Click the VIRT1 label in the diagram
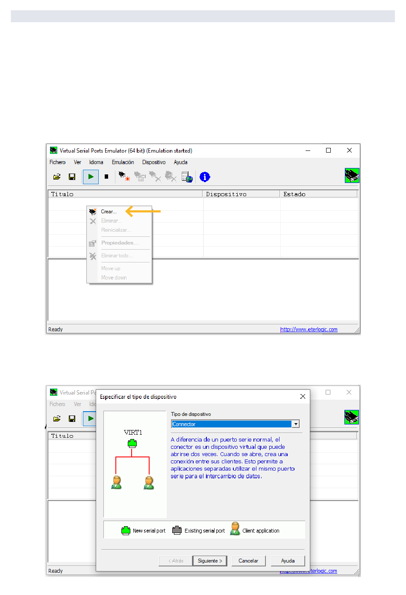 click(133, 433)
